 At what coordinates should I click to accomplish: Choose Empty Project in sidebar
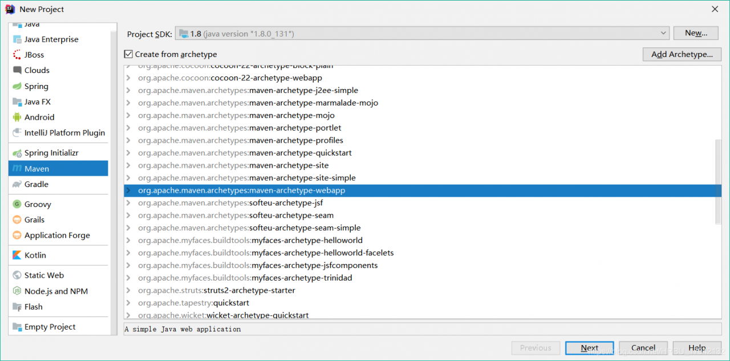(50, 327)
